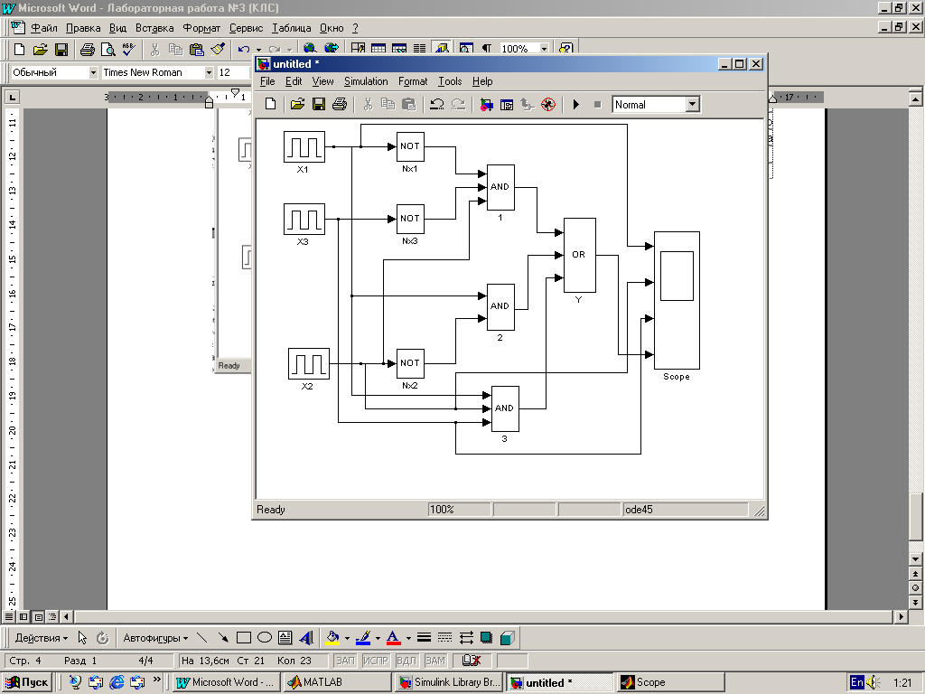The height and width of the screenshot is (694, 925).
Task: Click the Debug (bug) icon in Simulink
Action: coord(548,105)
